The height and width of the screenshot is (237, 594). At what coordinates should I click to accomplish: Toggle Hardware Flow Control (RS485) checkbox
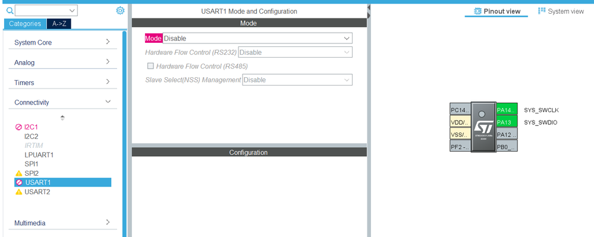click(150, 66)
